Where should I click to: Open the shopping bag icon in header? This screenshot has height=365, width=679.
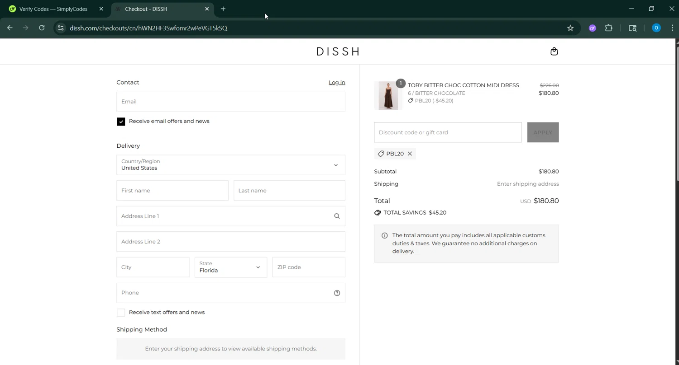554,51
